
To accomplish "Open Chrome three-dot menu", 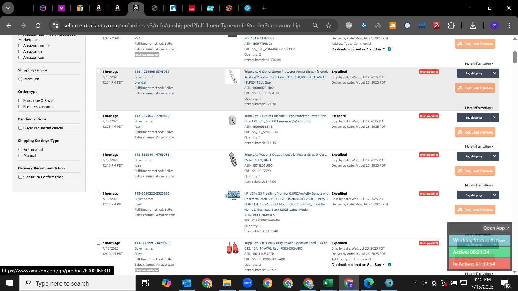I will [509, 26].
